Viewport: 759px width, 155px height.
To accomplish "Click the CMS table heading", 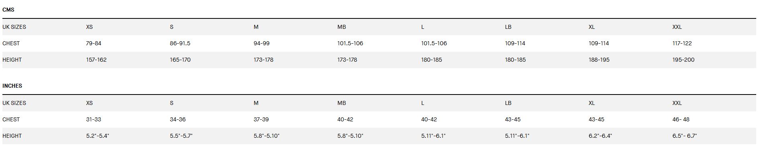I will tap(8, 10).
